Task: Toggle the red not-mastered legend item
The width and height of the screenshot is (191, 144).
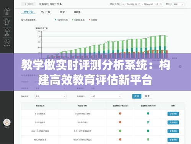Action: tap(93, 20)
